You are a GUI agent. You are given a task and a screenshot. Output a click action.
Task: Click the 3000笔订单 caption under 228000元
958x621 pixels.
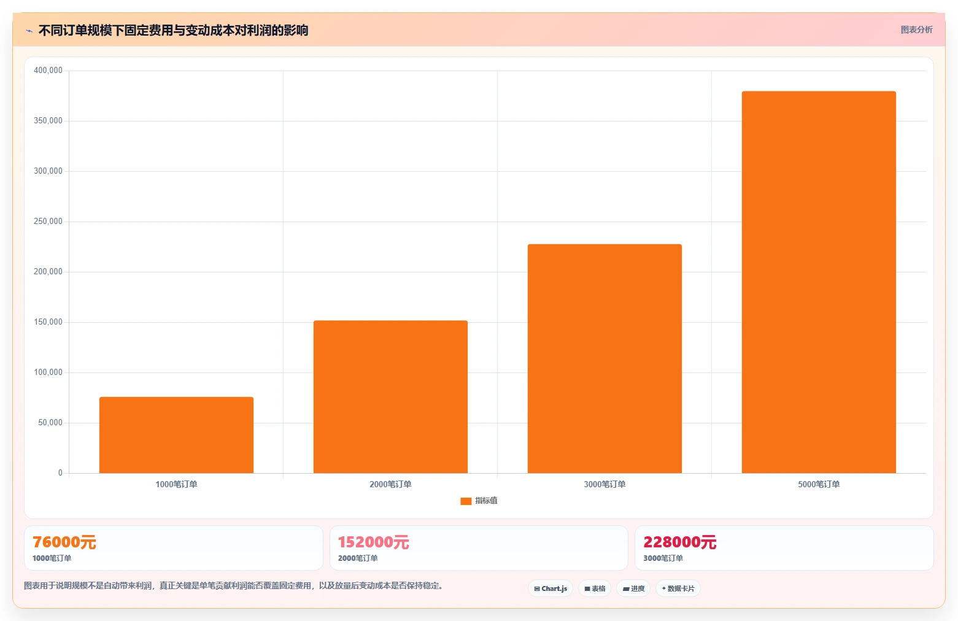click(x=663, y=558)
